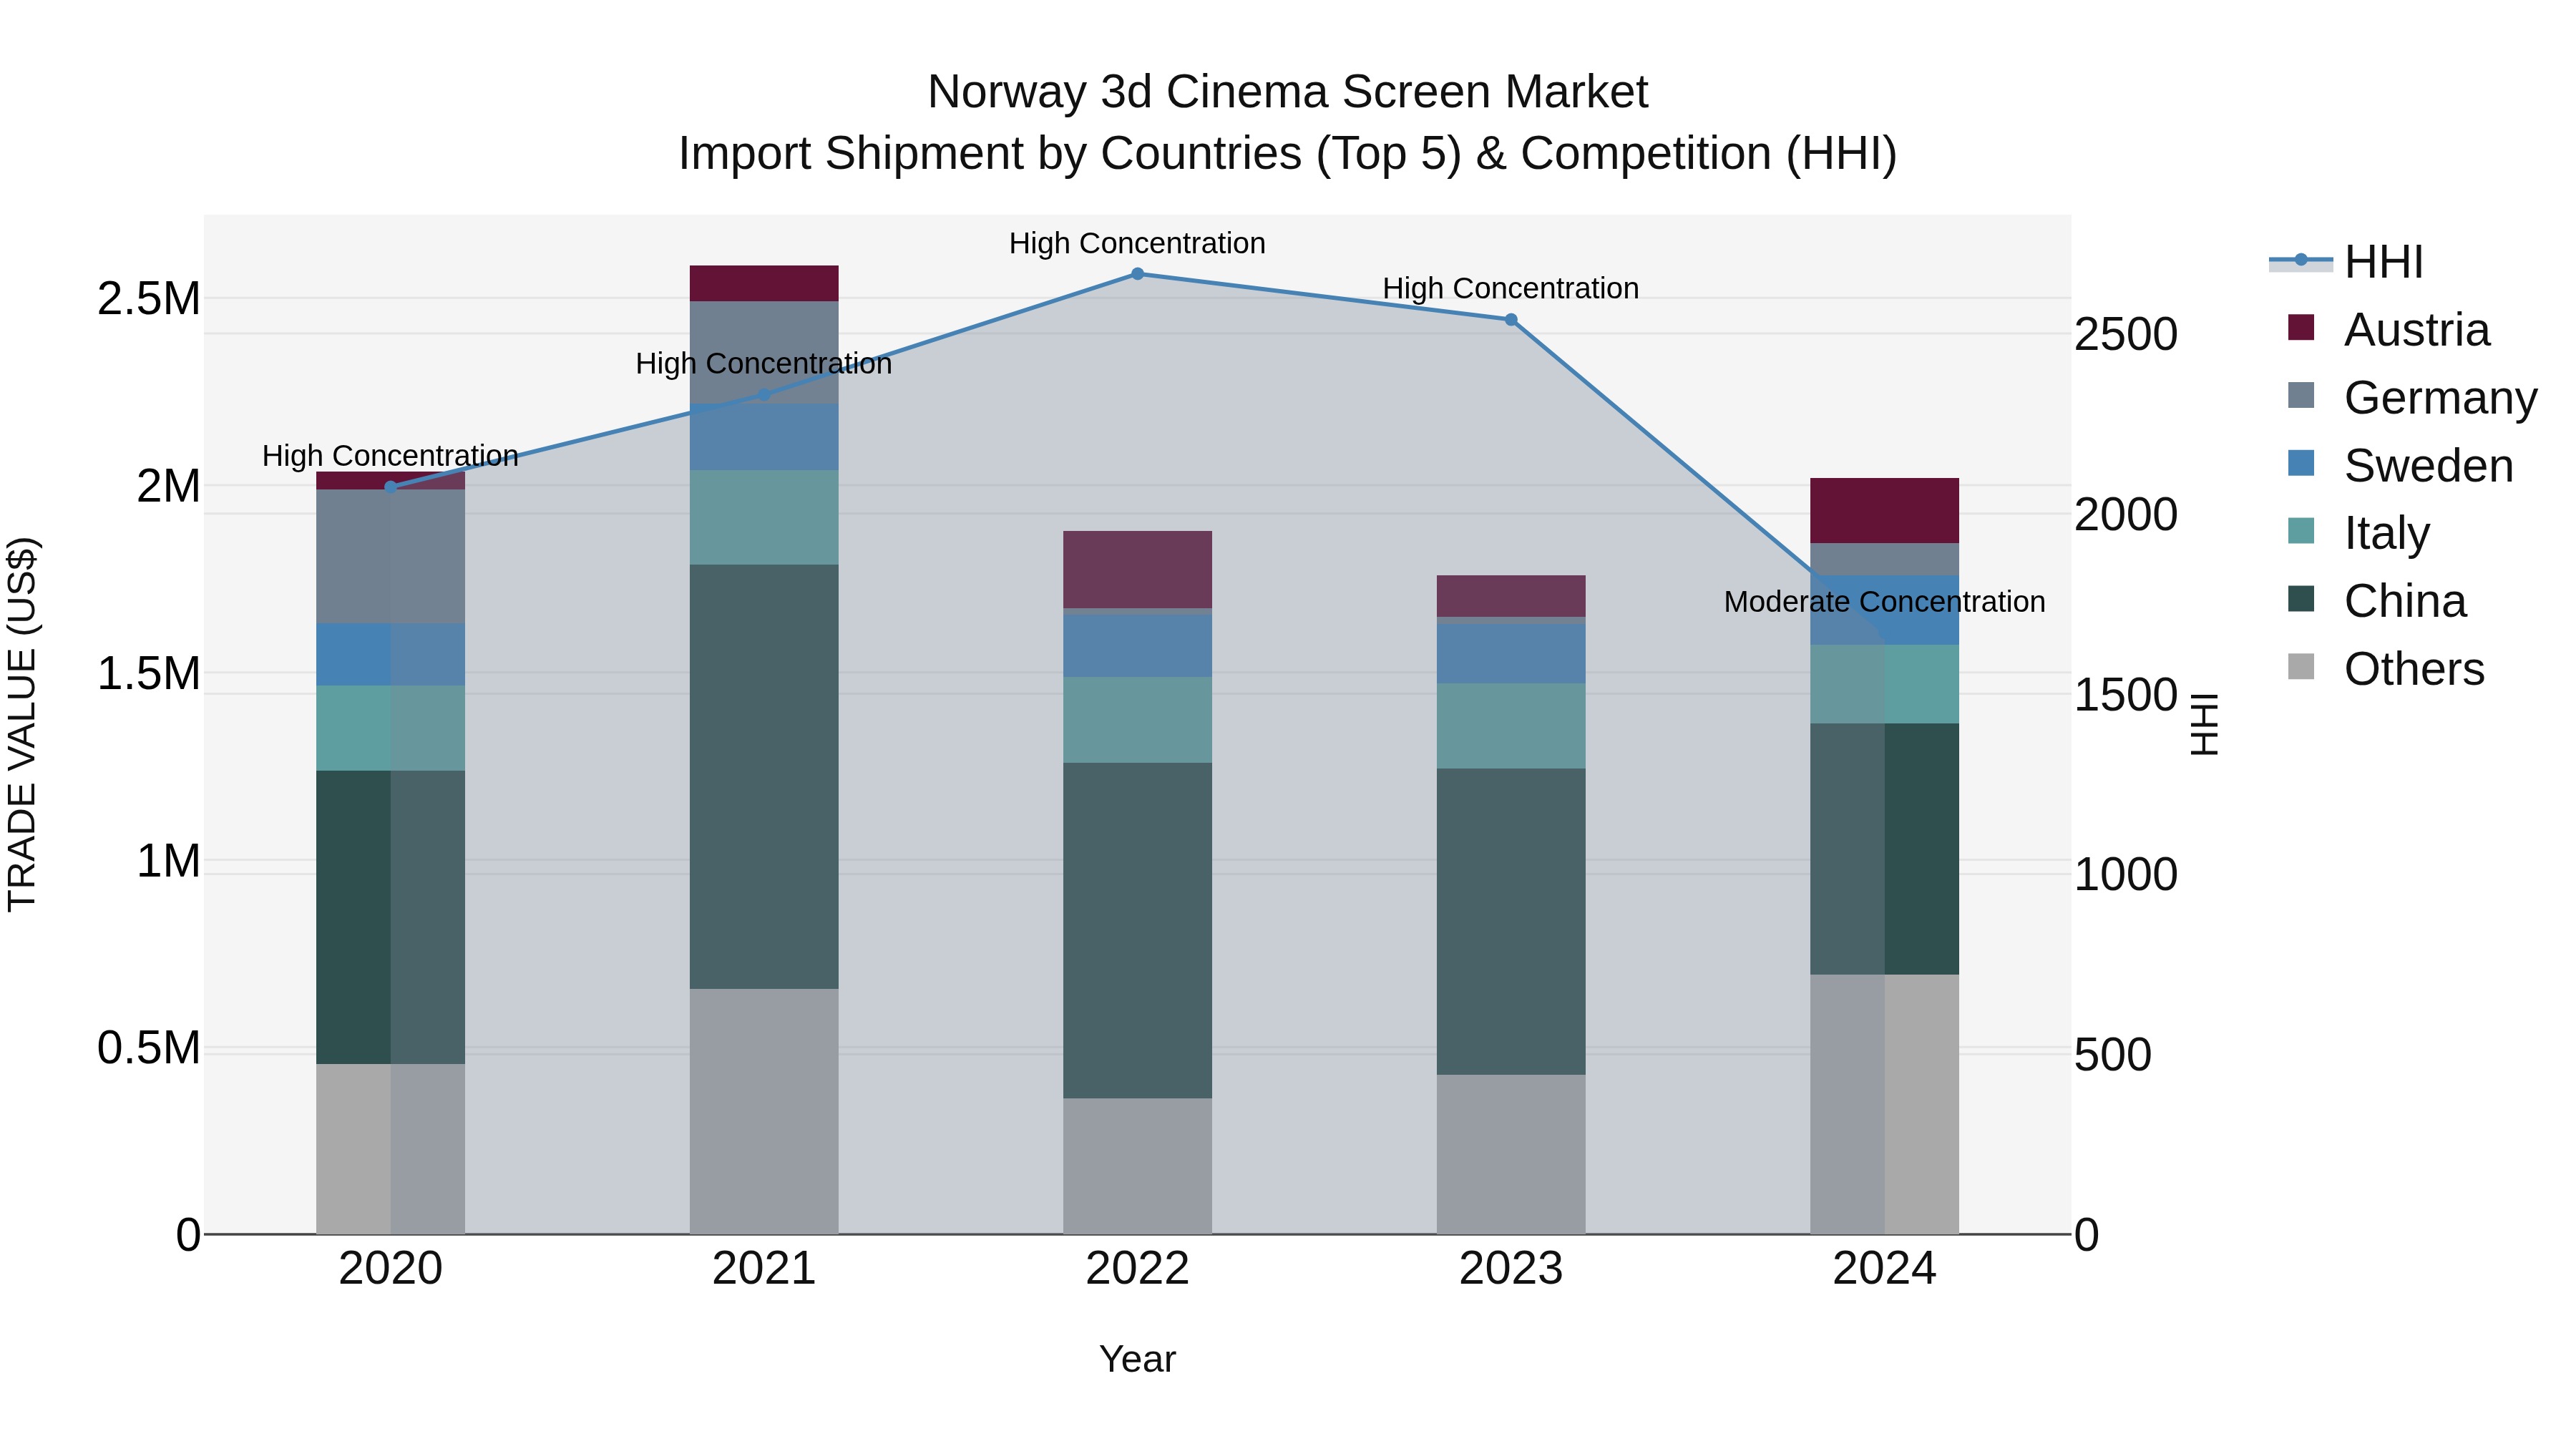Click the 'Moderate Concentration' annotation
This screenshot has width=2576, height=1449.
coord(1885,602)
